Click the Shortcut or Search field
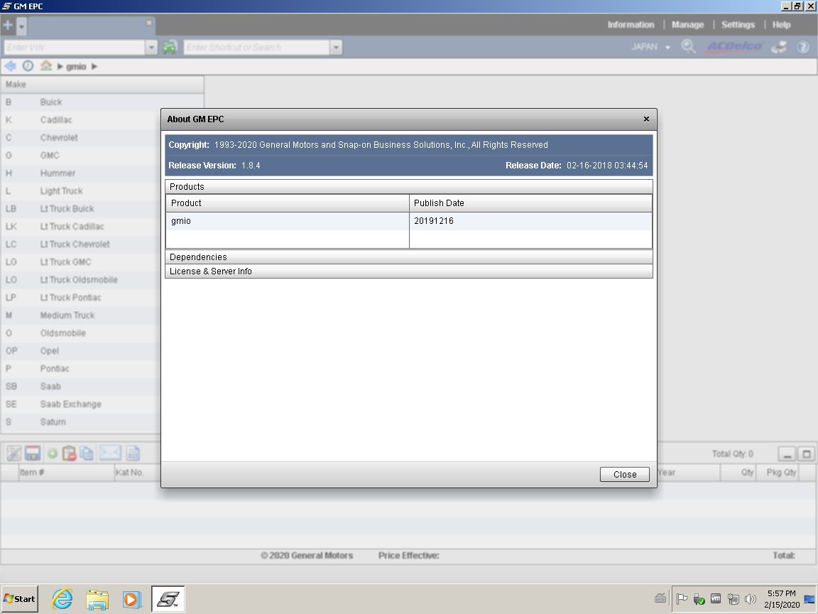 [256, 47]
